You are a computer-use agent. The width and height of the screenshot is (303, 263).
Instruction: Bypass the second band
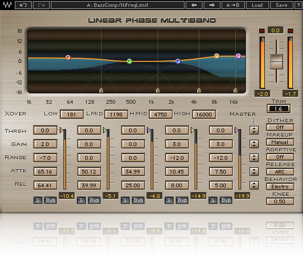pyautogui.click(x=95, y=201)
